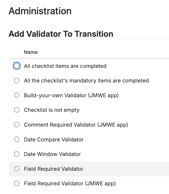Select Comment Required Validator (JMWE app) radio button
Image resolution: width=169 pixels, height=194 pixels.
click(17, 125)
